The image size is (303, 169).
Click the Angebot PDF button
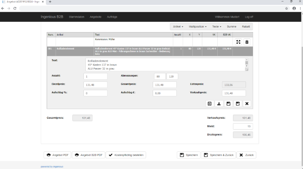coord(57,155)
